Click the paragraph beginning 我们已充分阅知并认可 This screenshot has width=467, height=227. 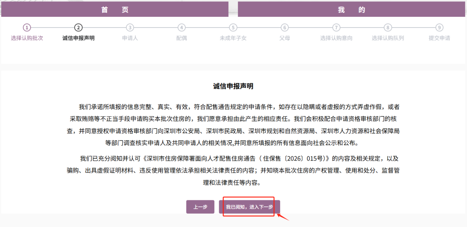click(x=233, y=170)
